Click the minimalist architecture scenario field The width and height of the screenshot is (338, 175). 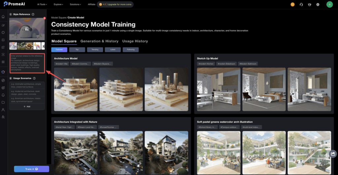coord(27,85)
